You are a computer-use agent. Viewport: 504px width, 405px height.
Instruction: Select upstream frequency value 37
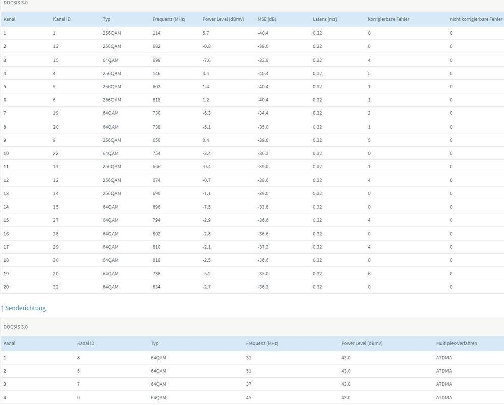248,384
